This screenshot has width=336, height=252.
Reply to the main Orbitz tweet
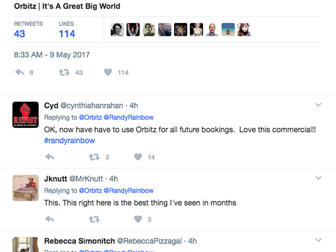[20, 72]
